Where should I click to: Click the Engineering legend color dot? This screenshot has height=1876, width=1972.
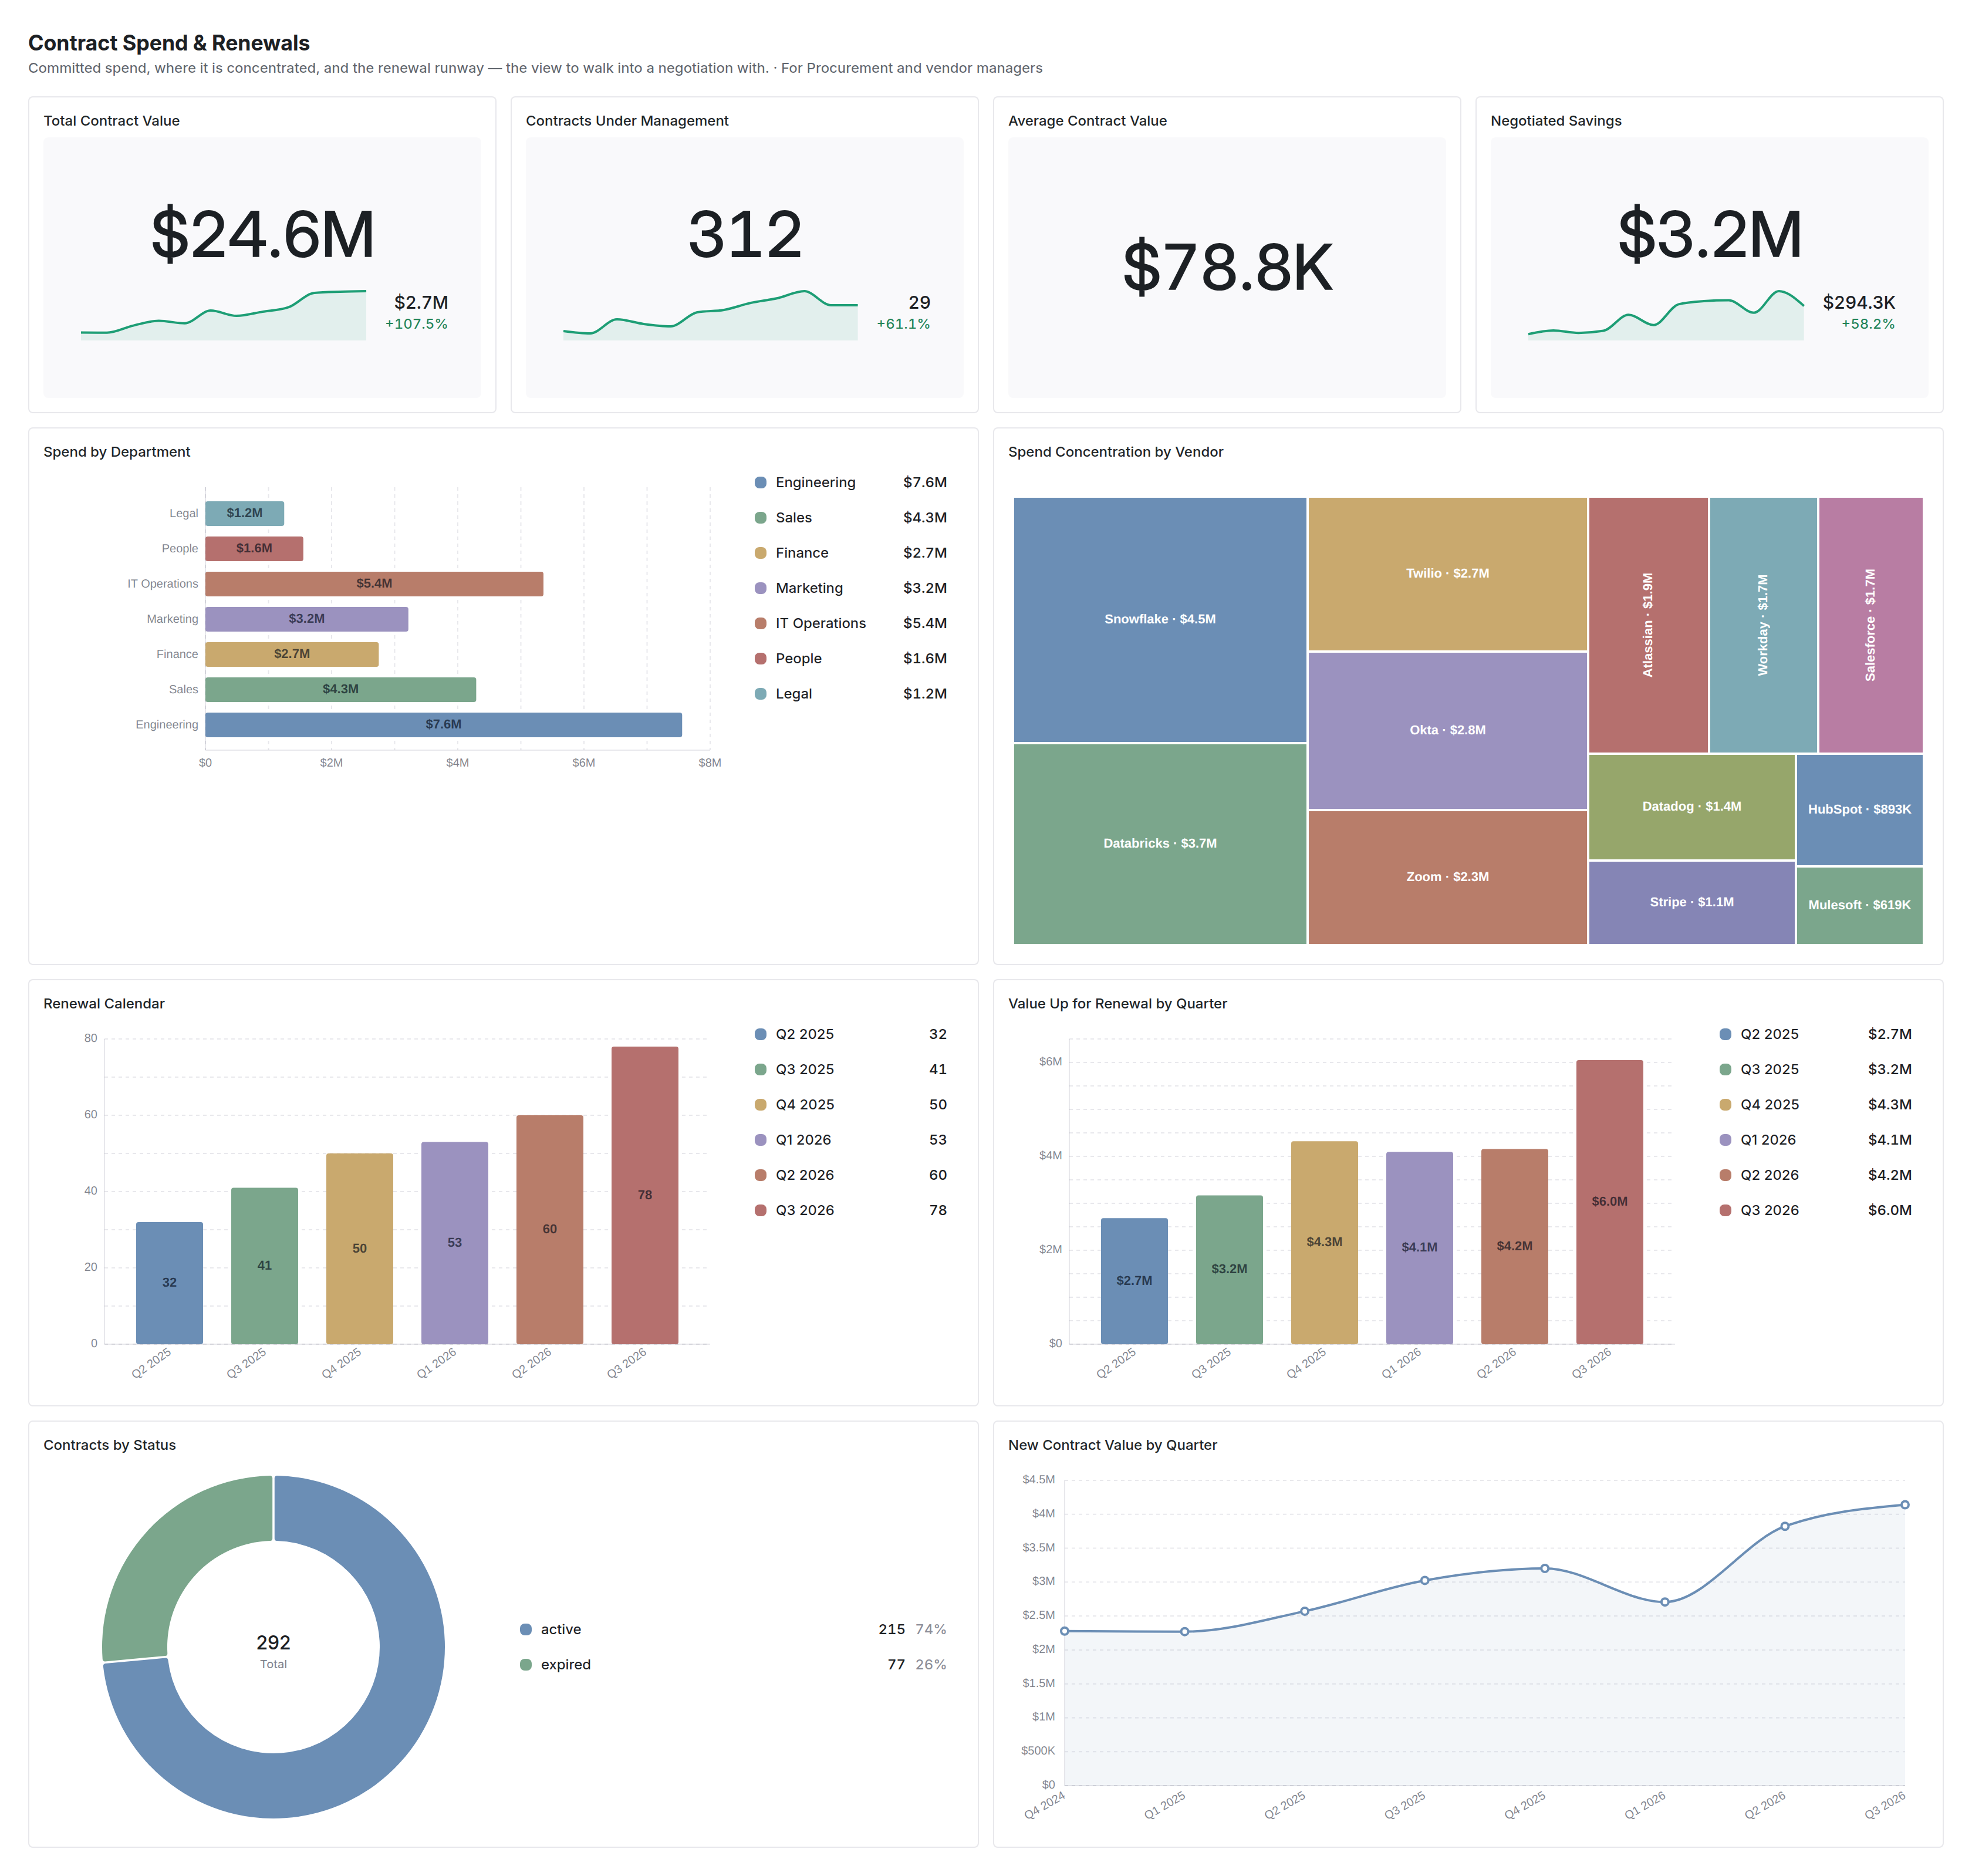[x=760, y=482]
